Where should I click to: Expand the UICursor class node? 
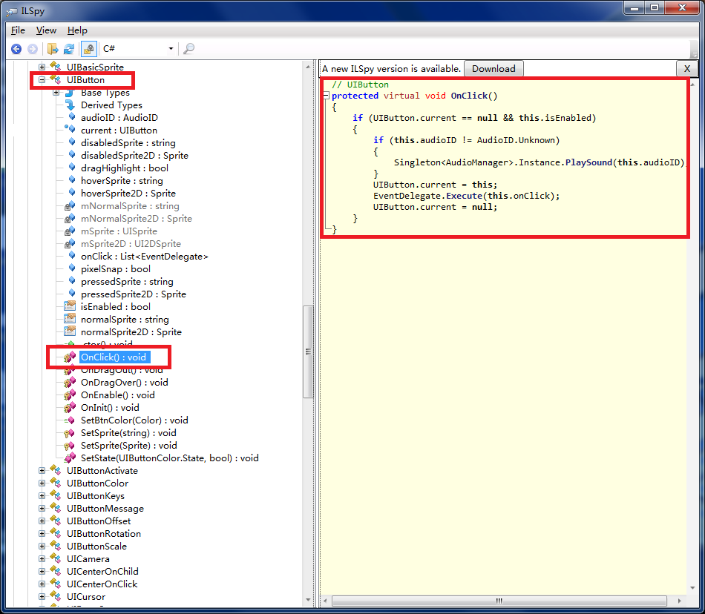[x=42, y=596]
